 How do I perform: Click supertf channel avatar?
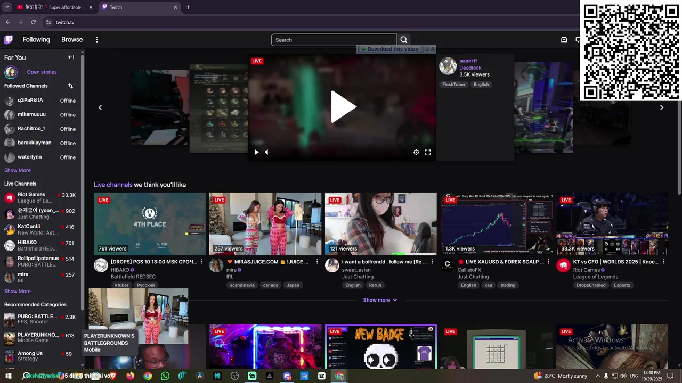click(x=448, y=66)
